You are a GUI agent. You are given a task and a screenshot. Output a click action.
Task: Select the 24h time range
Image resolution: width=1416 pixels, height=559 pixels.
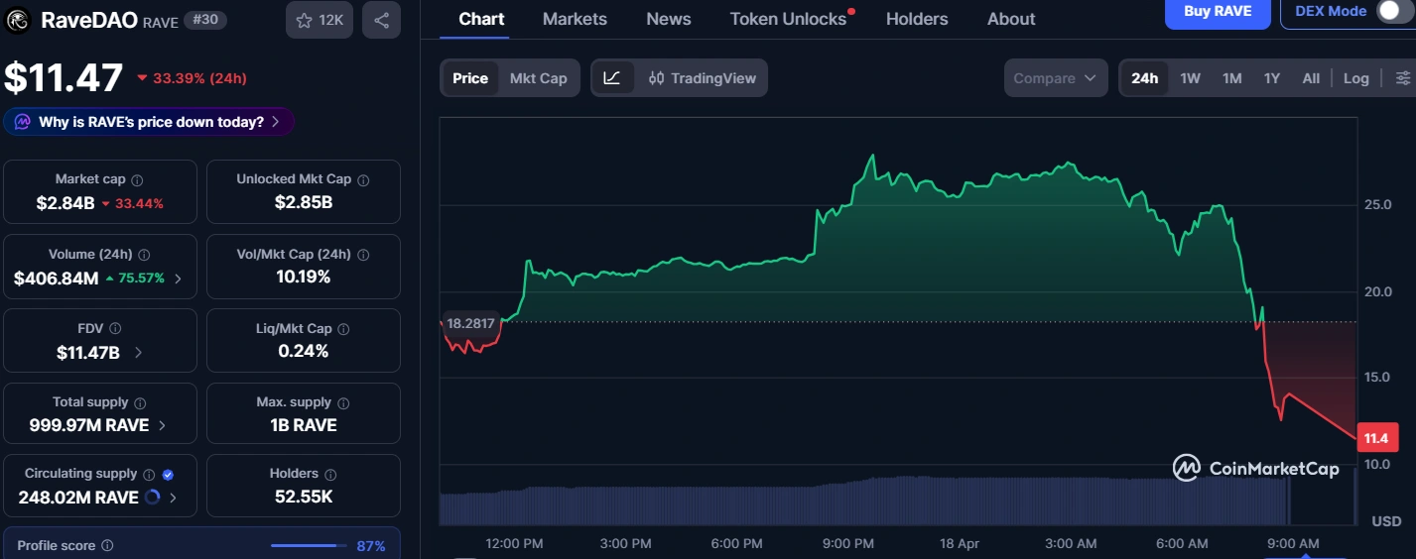coord(1145,78)
